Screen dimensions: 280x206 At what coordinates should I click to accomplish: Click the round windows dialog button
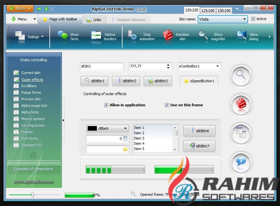pos(241,134)
